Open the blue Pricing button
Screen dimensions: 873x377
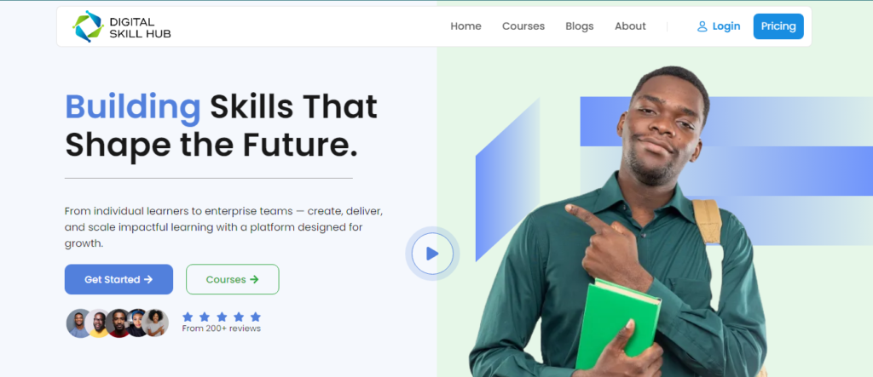tap(778, 26)
